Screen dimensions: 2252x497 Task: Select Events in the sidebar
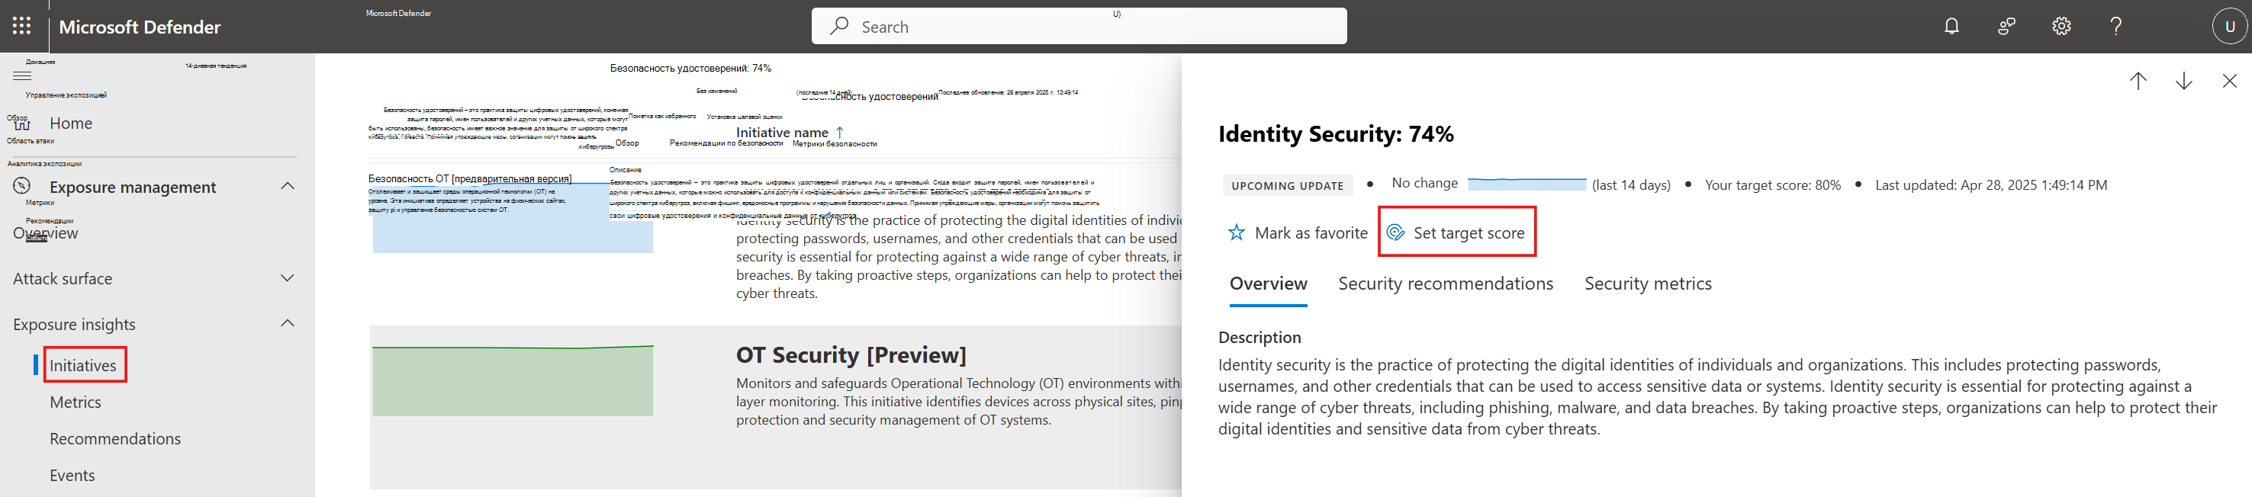tap(72, 475)
